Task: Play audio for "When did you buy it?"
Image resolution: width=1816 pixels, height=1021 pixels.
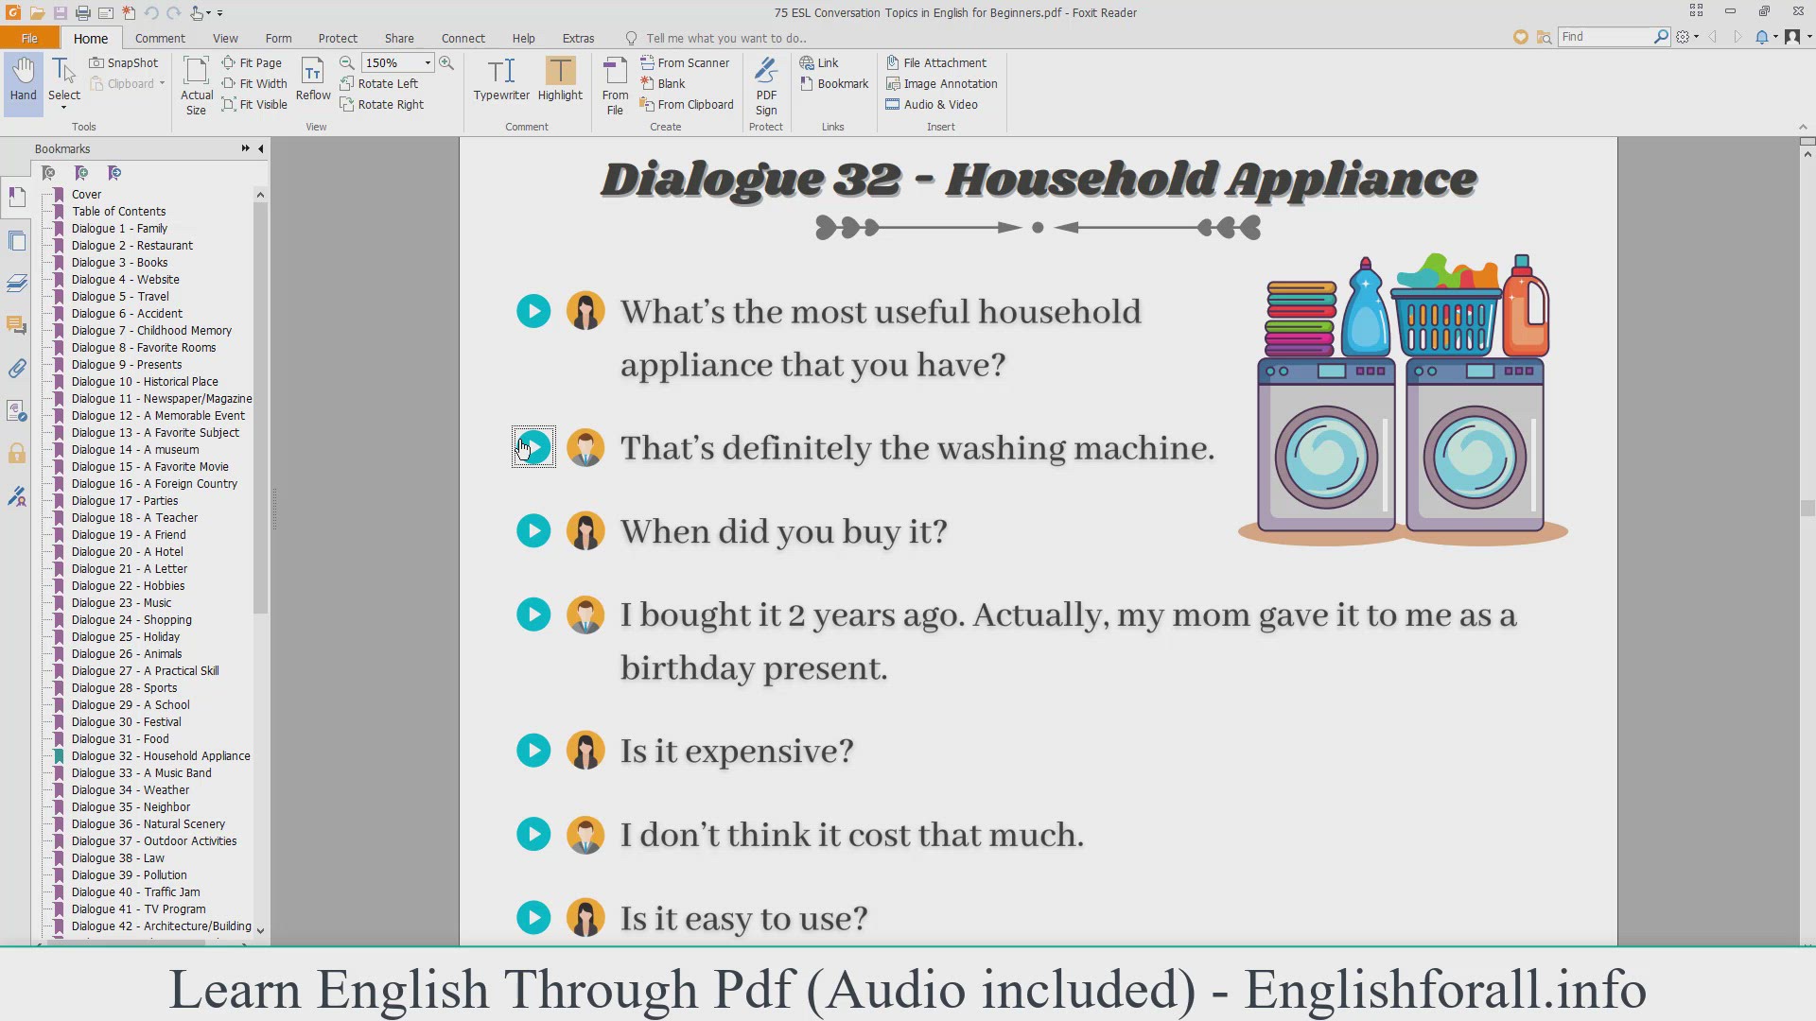Action: tap(533, 531)
